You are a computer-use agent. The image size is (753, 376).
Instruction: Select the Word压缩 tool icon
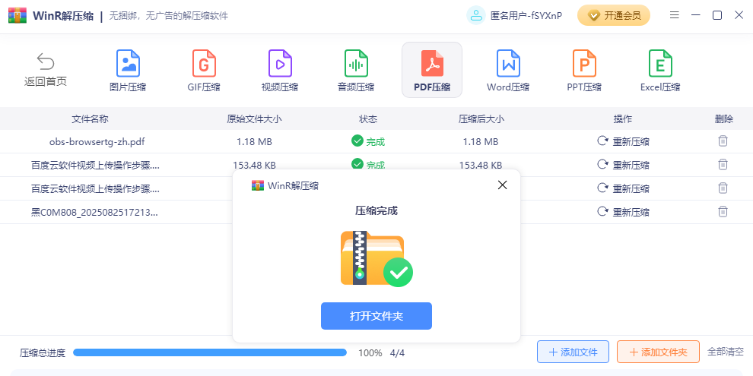508,70
